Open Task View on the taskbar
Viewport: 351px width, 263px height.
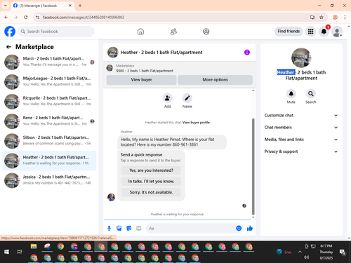(x=20, y=252)
